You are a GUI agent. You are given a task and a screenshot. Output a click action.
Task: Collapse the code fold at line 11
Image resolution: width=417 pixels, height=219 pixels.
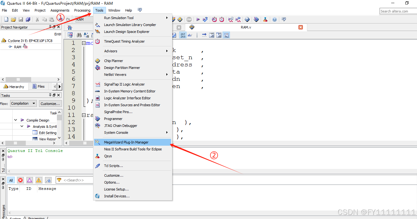pos(84,115)
